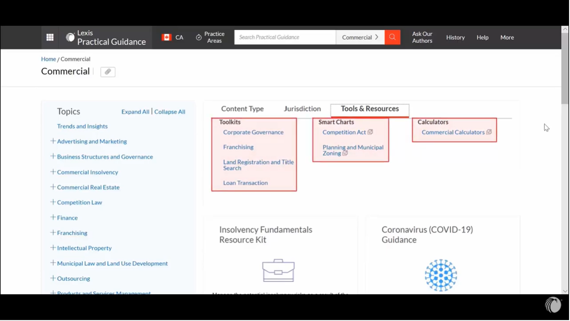Open the Corporate Governance toolkit link
The height and width of the screenshot is (321, 570).
(x=253, y=133)
